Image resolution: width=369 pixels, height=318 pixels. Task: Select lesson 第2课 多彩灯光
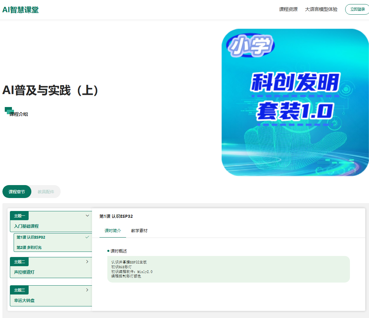pyautogui.click(x=29, y=247)
